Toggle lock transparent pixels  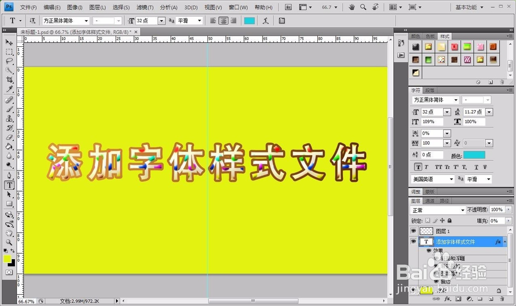pos(427,220)
